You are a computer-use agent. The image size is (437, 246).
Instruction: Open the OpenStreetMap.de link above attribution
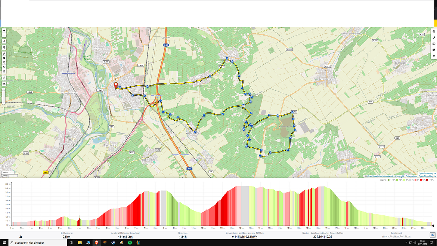coord(428,173)
